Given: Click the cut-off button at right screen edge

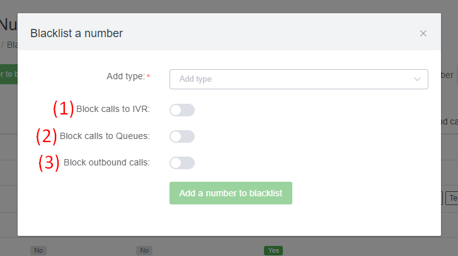Looking at the screenshot, I should point(452,198).
